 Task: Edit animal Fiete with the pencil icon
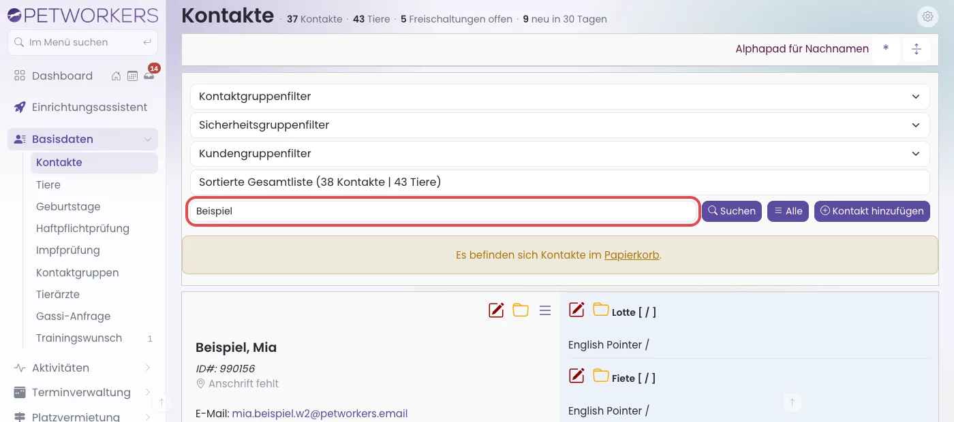(576, 375)
